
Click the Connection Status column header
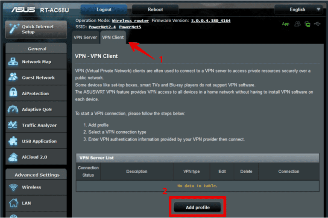click(88, 171)
